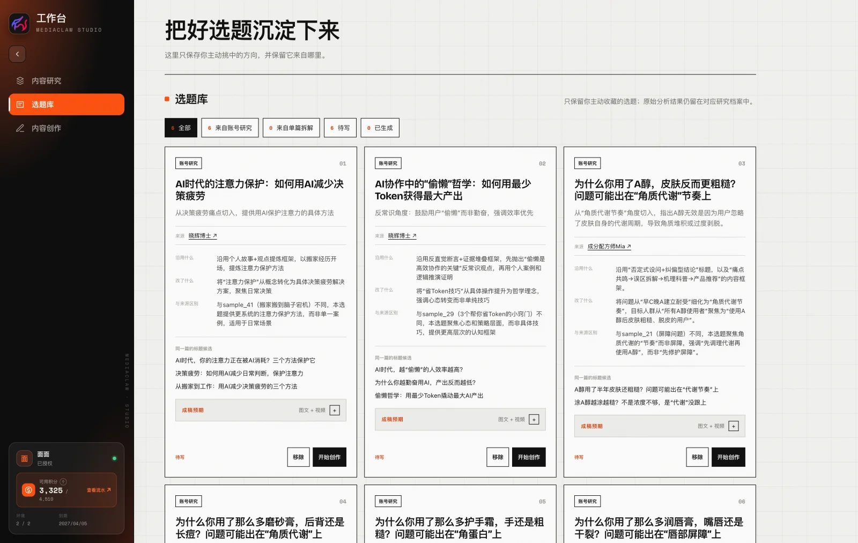Click candidate title "涂A醇越涂越糙？不是浓度不够，是“代谢”没跟上"

coord(640,403)
